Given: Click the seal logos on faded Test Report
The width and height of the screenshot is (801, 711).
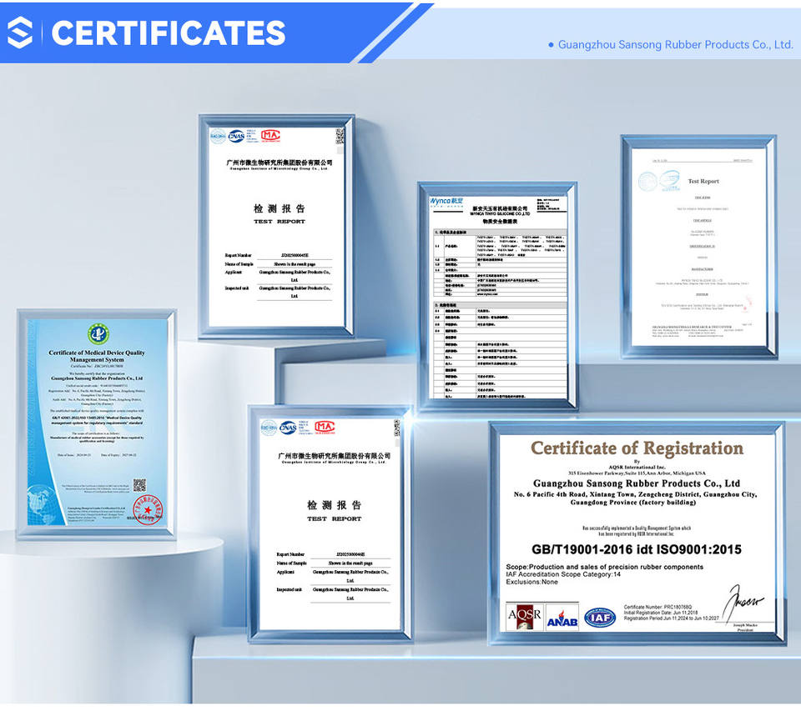Looking at the screenshot, I should pyautogui.click(x=659, y=181).
